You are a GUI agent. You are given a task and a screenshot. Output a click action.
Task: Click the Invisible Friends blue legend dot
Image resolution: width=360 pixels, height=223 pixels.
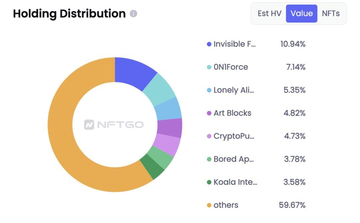click(209, 44)
